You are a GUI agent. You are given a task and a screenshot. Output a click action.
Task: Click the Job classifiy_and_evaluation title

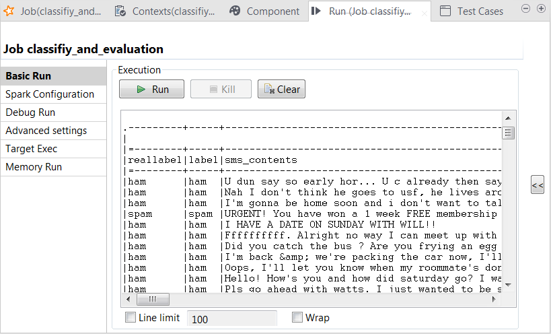click(83, 49)
